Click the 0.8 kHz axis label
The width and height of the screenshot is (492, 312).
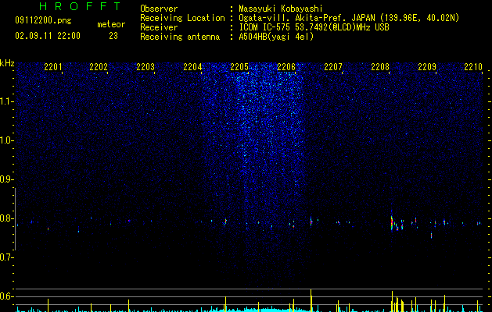tap(6, 218)
